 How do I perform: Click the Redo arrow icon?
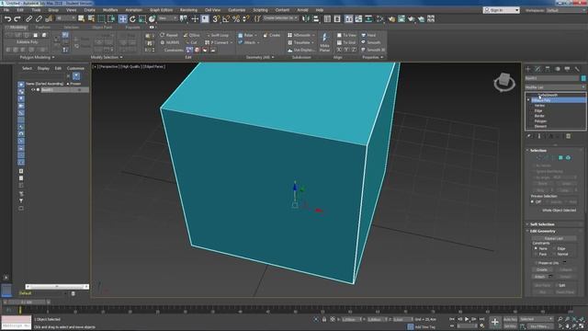[17, 18]
